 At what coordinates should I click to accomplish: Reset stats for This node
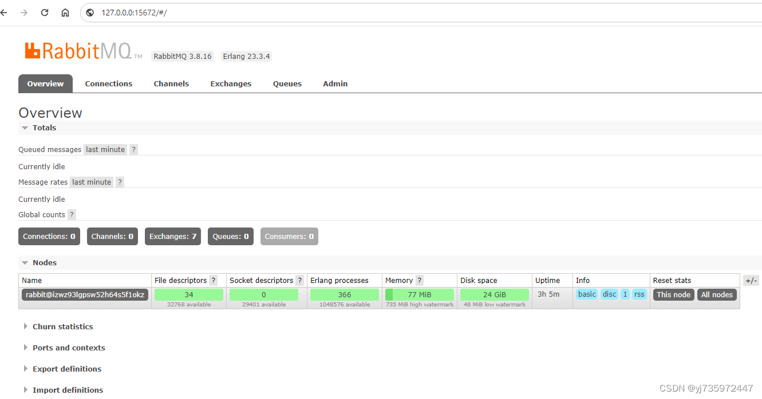674,295
